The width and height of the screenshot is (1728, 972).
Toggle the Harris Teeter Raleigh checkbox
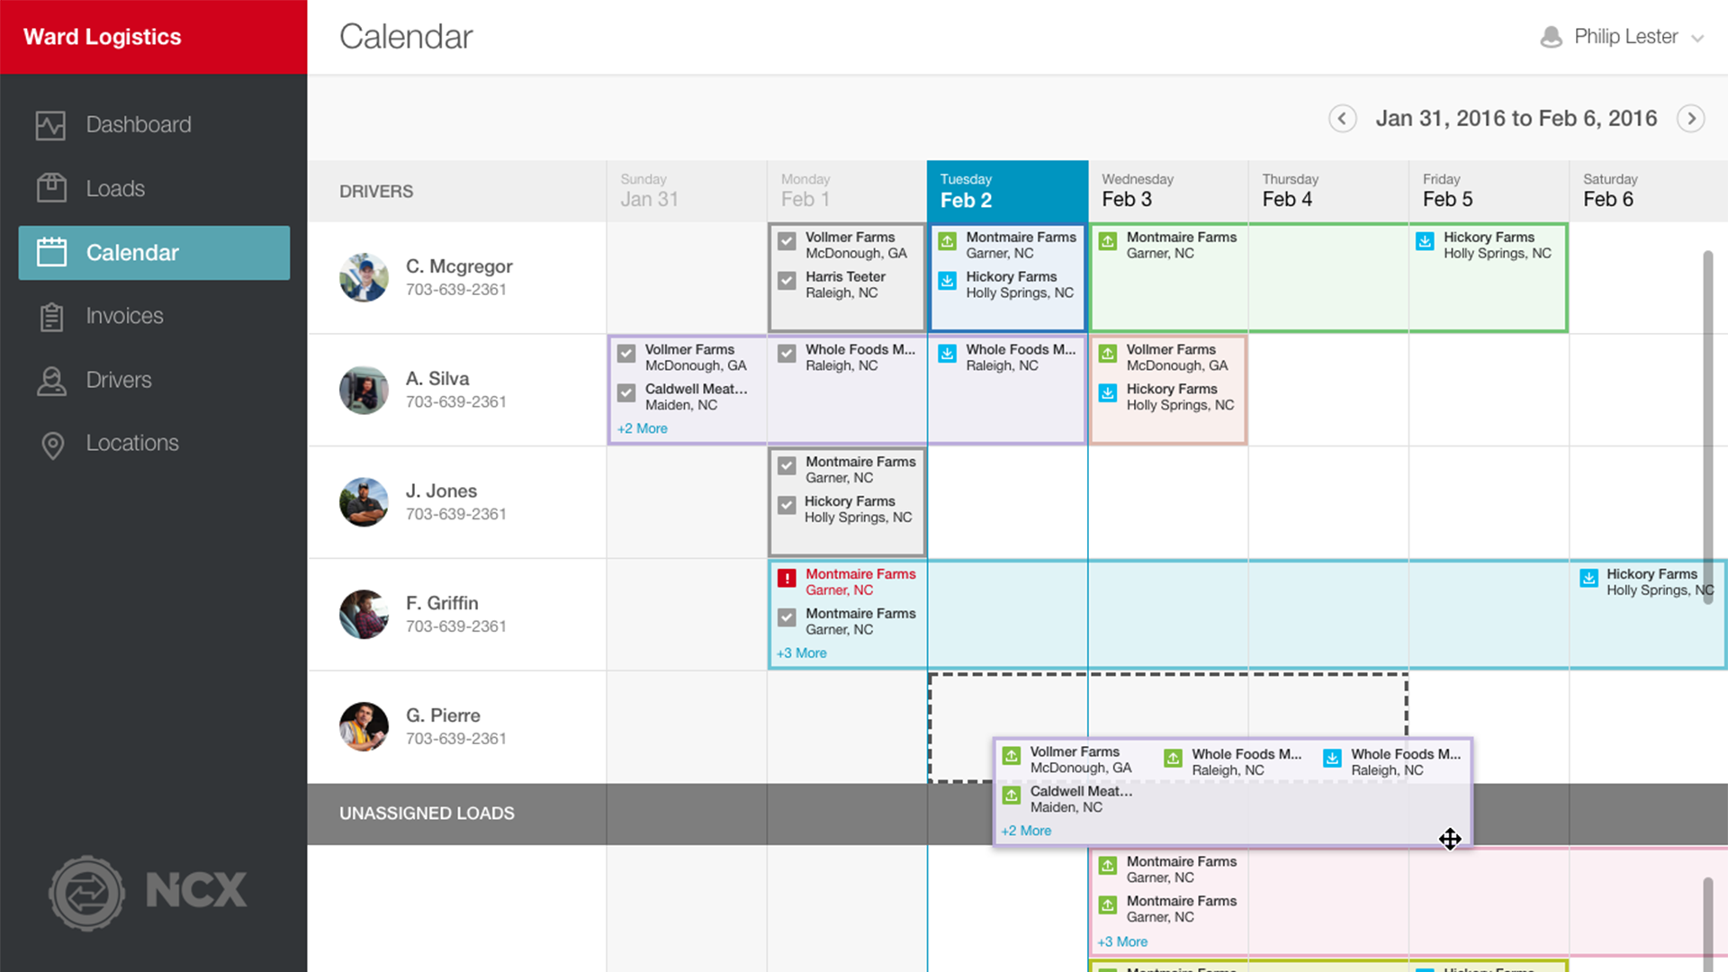787,281
